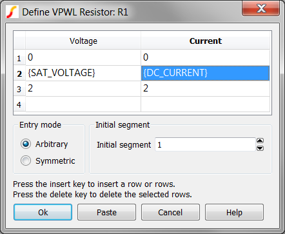Image resolution: width=285 pixels, height=234 pixels.
Task: Click the current cell in row 3
Action: point(205,88)
